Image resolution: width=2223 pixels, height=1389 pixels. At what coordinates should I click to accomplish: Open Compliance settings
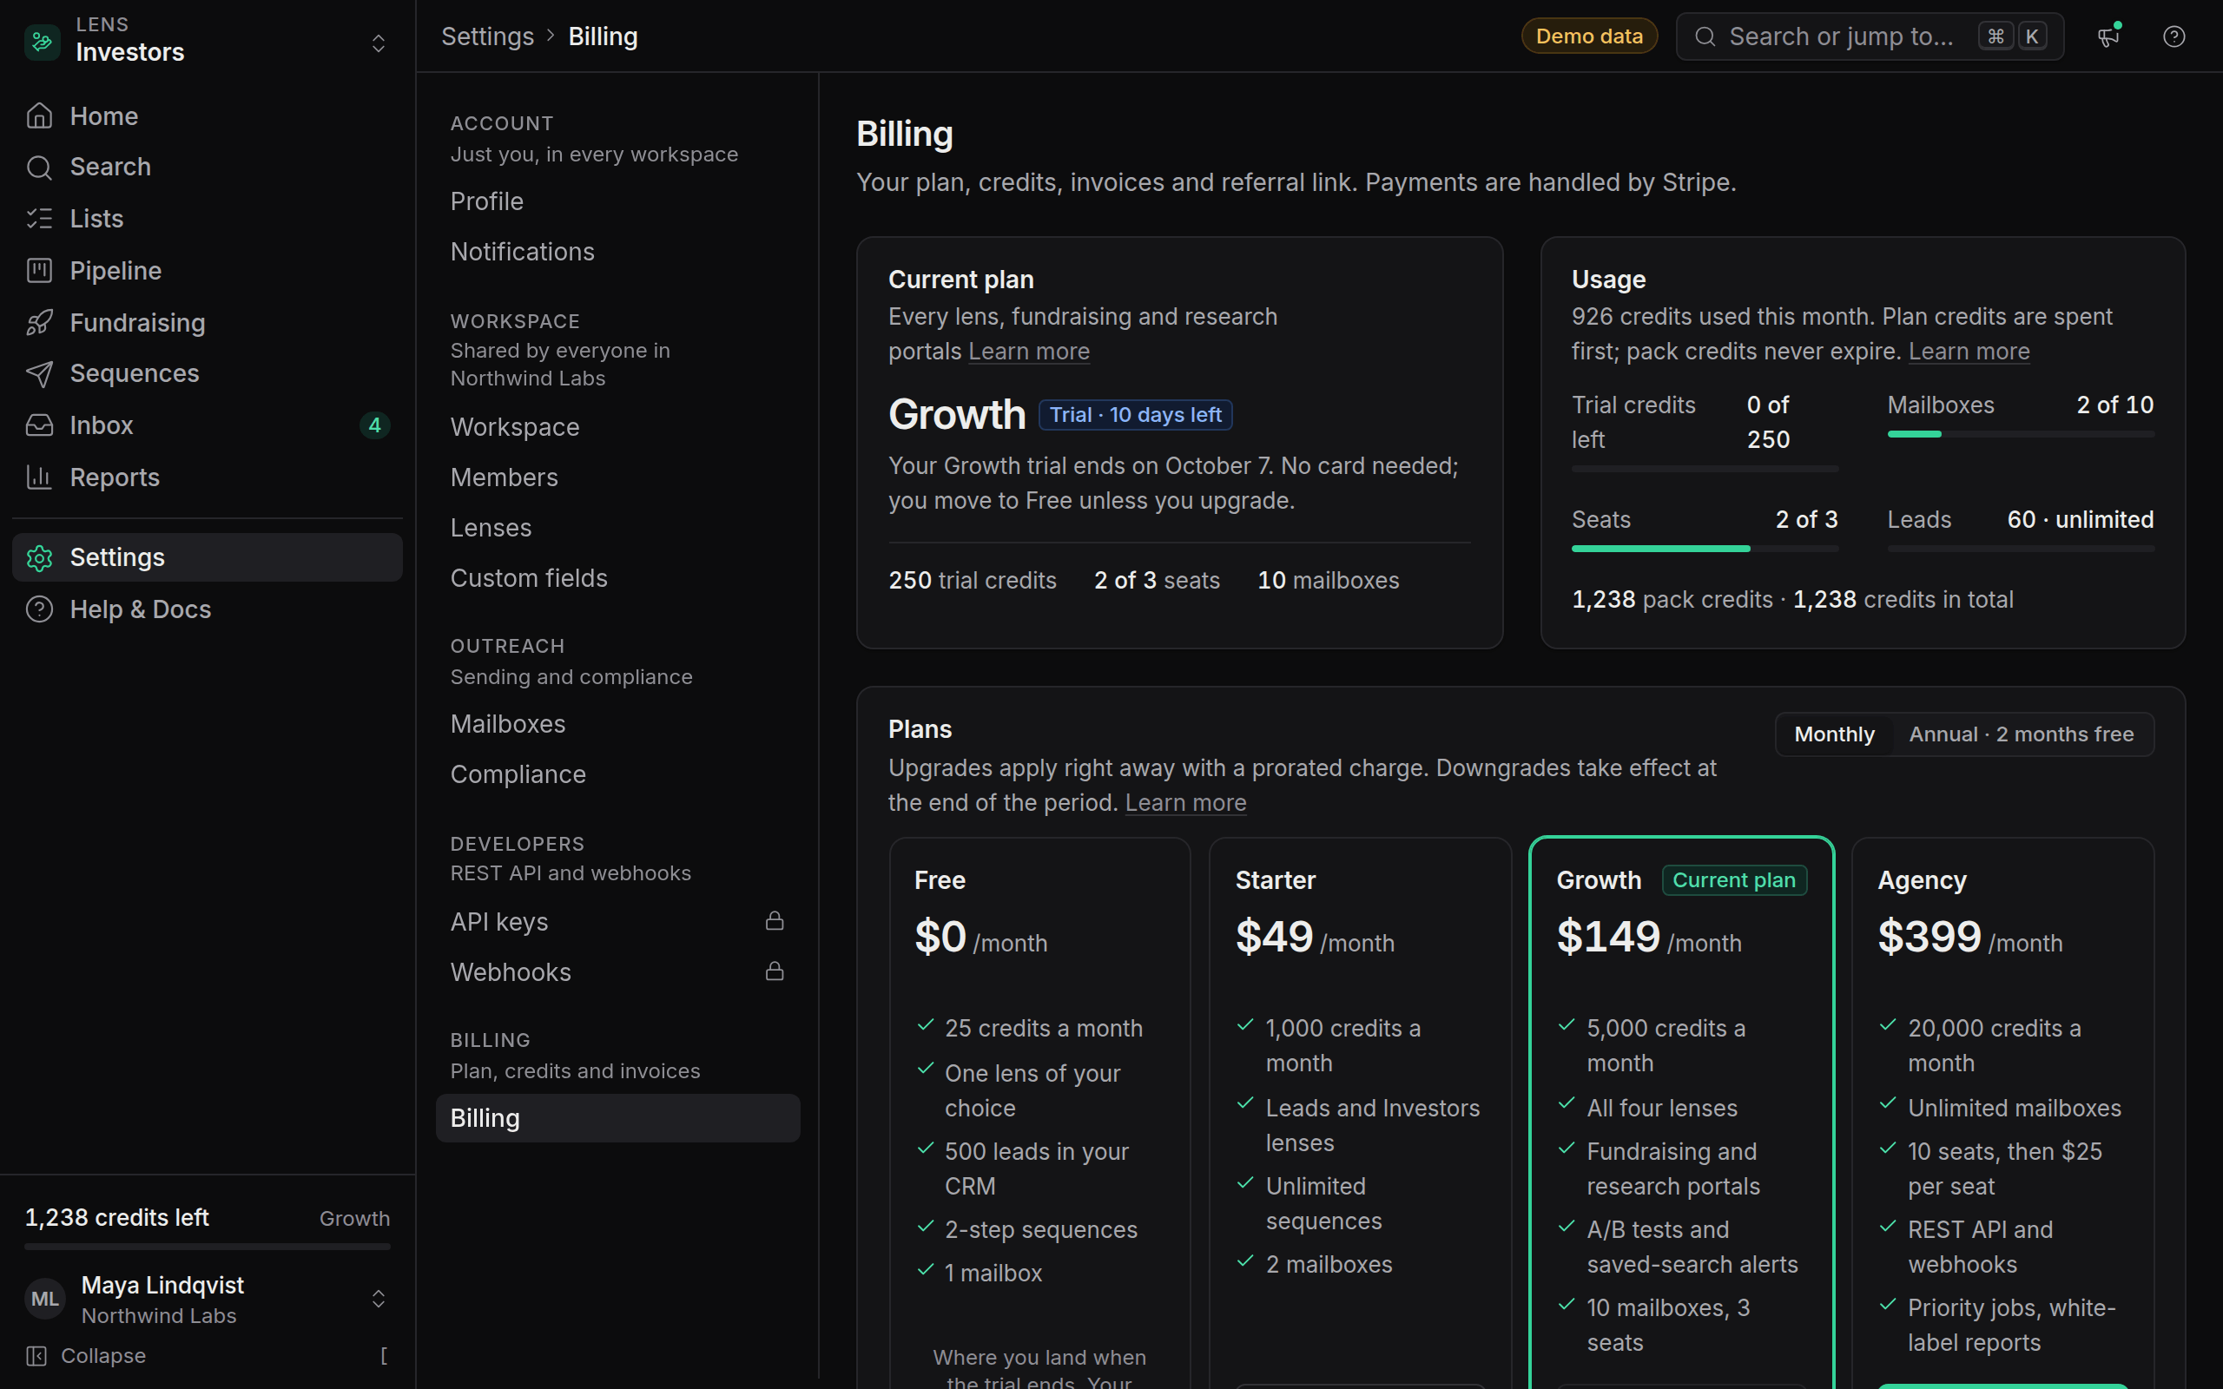coord(617,774)
